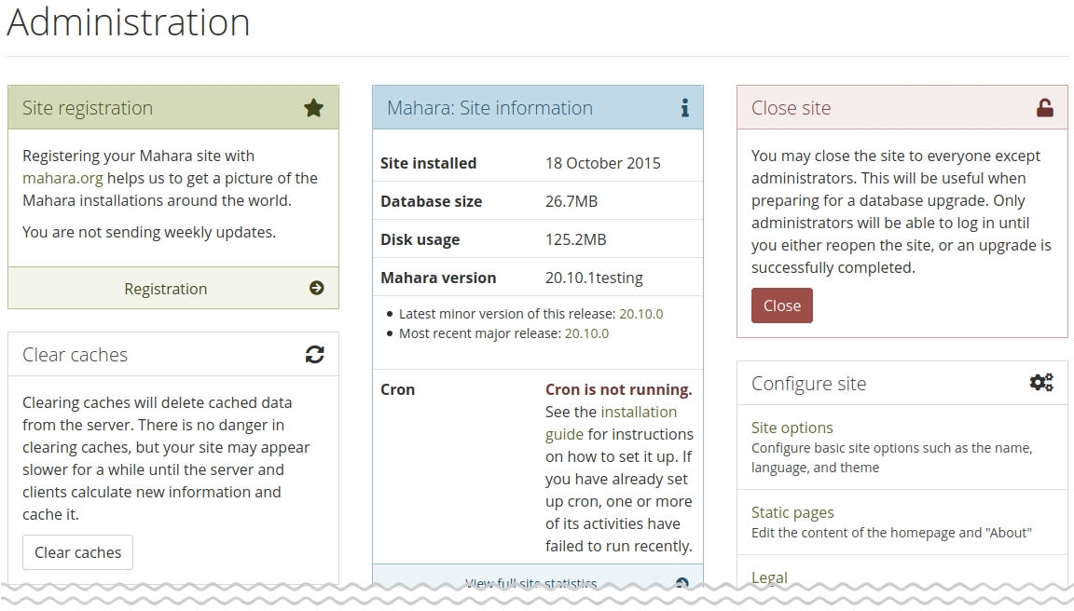The height and width of the screenshot is (611, 1074).
Task: Click the star icon in Site registration header
Action: point(314,108)
